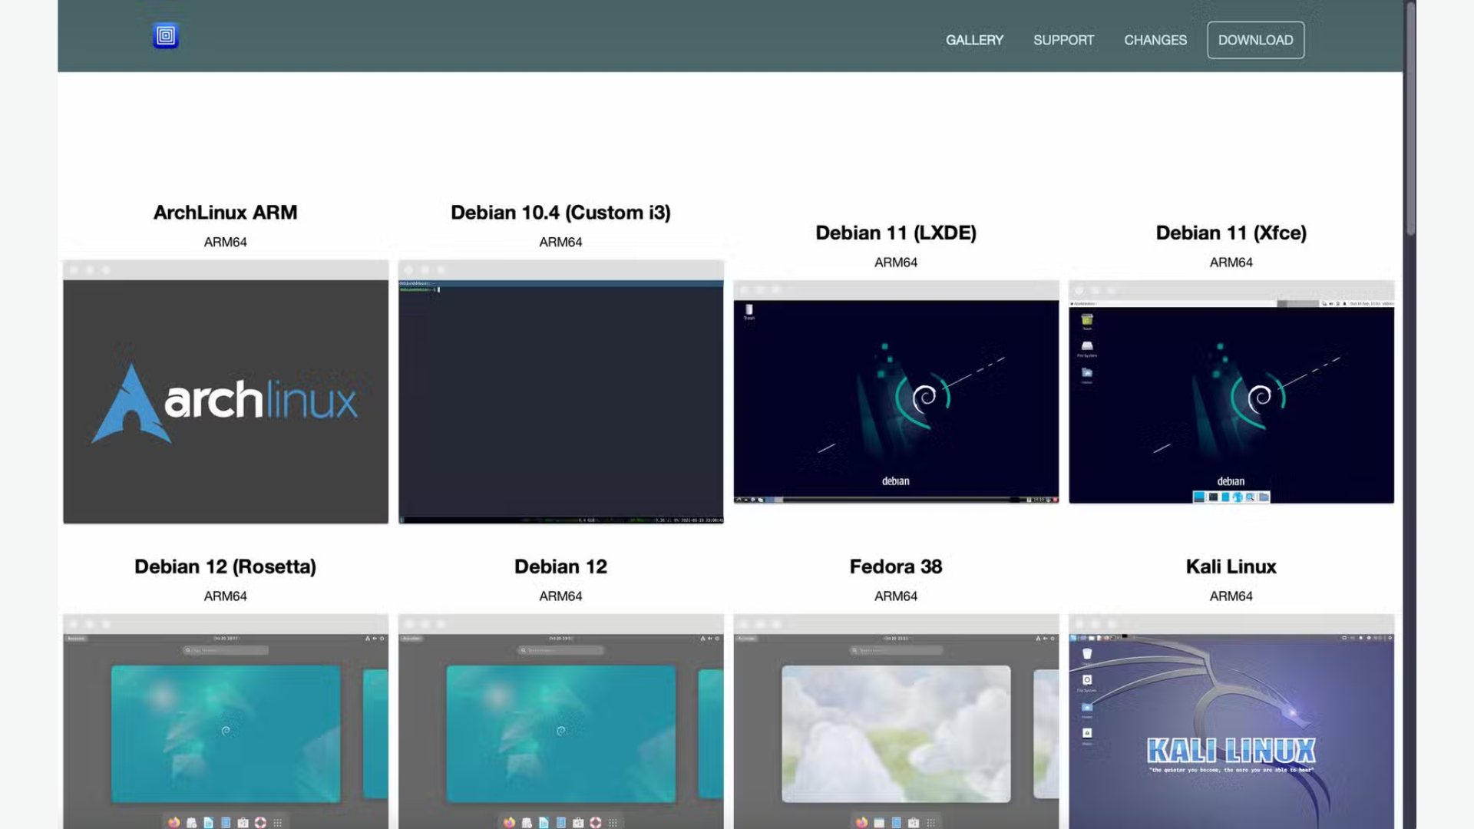
Task: Click the page vertical scrollbar thumb
Action: pyautogui.click(x=1410, y=119)
